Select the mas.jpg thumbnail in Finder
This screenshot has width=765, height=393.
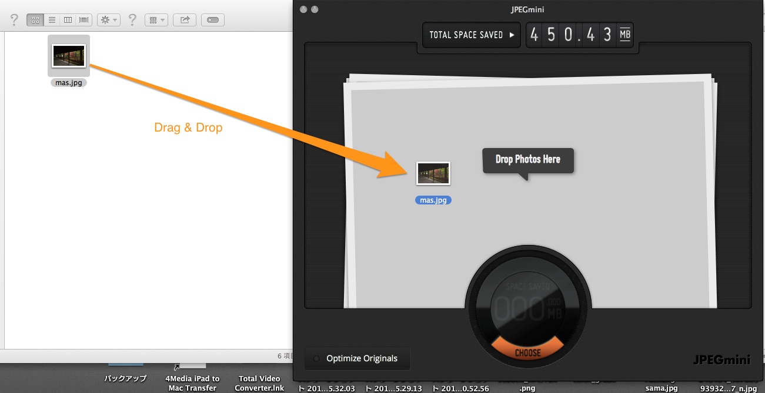click(69, 56)
